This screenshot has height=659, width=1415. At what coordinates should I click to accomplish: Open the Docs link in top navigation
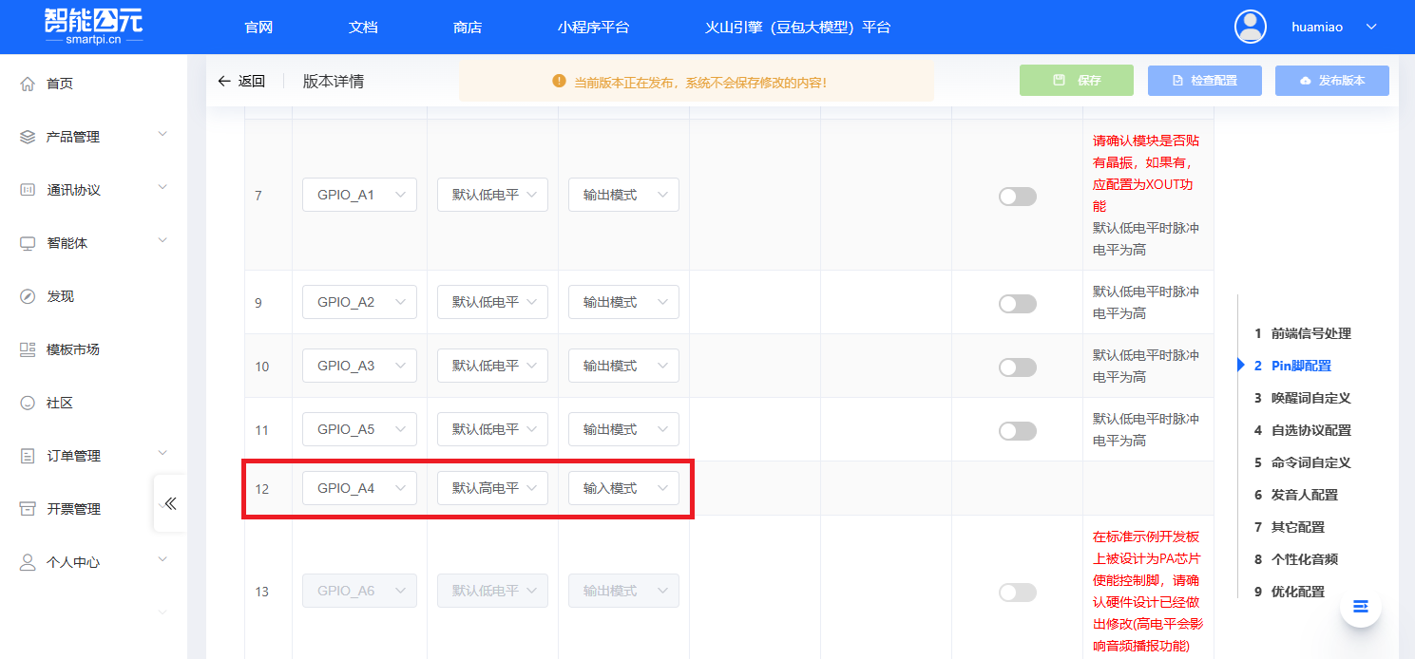pyautogui.click(x=363, y=28)
